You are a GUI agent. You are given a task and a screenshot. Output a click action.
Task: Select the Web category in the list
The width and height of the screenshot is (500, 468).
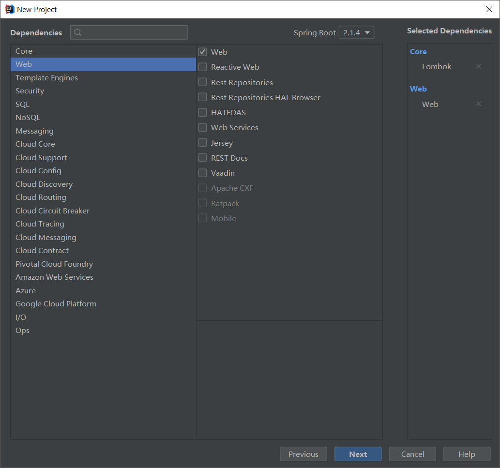103,64
